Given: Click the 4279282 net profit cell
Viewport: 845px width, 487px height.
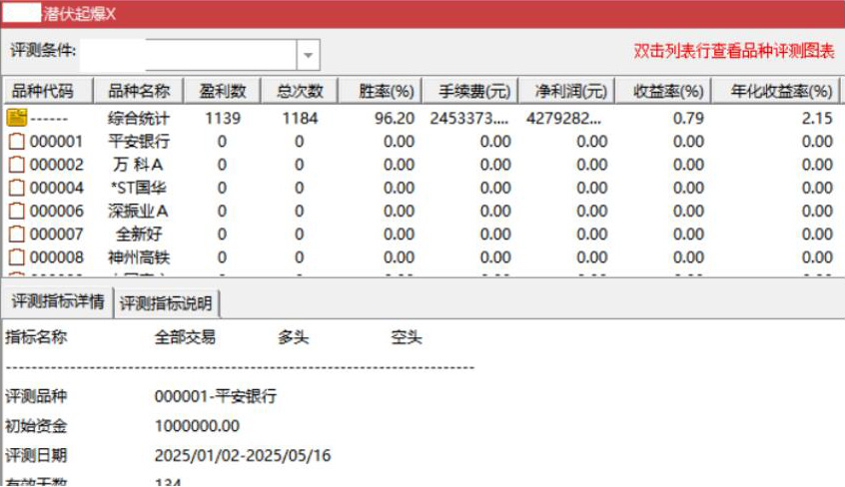Looking at the screenshot, I should [x=563, y=118].
